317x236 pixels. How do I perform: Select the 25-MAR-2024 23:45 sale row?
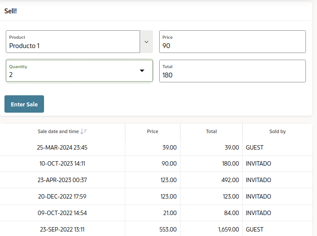(x=62, y=147)
